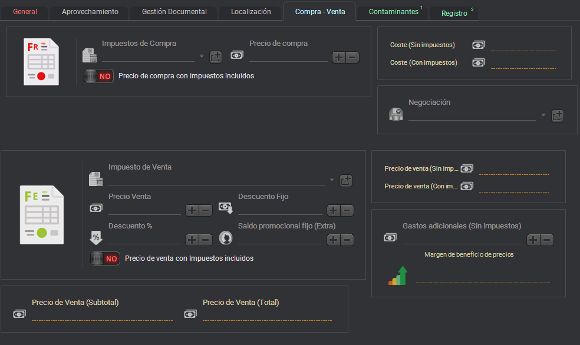Open the Gestión Documental tab
This screenshot has width=580, height=345.
[x=173, y=11]
